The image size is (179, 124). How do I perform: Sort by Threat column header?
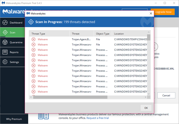point(82,34)
